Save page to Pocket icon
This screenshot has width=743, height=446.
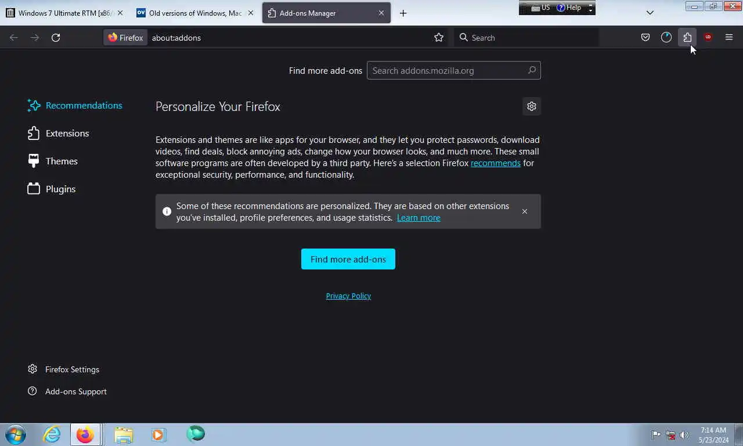645,37
